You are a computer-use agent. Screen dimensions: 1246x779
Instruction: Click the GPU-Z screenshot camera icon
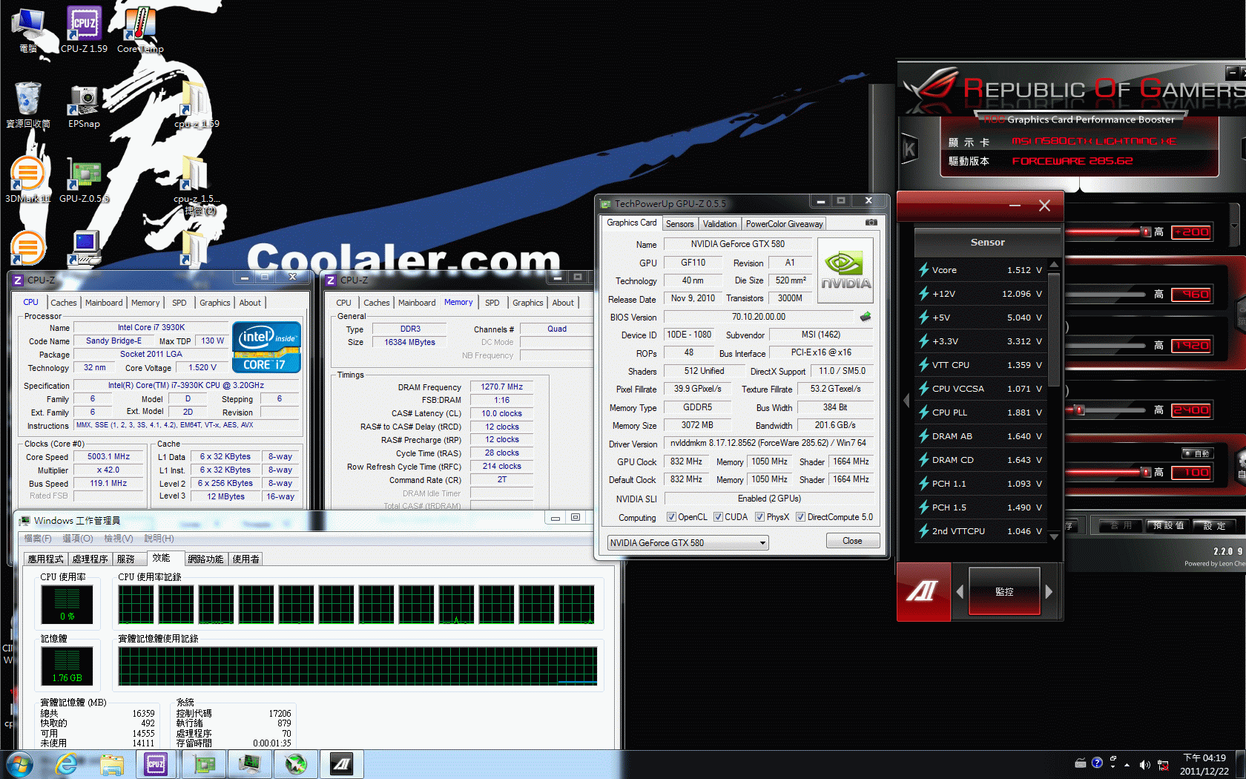(871, 223)
